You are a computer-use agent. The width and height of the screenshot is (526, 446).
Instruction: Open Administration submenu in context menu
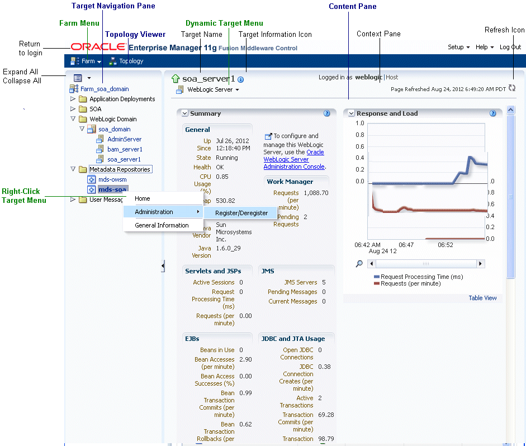163,212
